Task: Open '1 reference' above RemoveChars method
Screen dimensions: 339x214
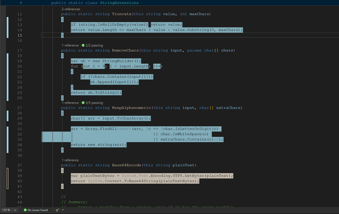Action: pos(70,45)
